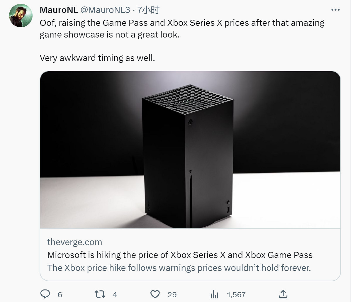The height and width of the screenshot is (302, 353).
Task: Visit the theverge.com article link
Action: 75,242
